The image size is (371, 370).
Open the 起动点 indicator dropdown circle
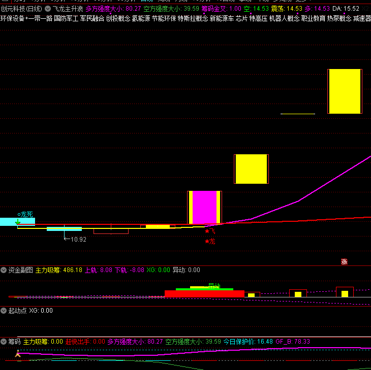click(4, 311)
